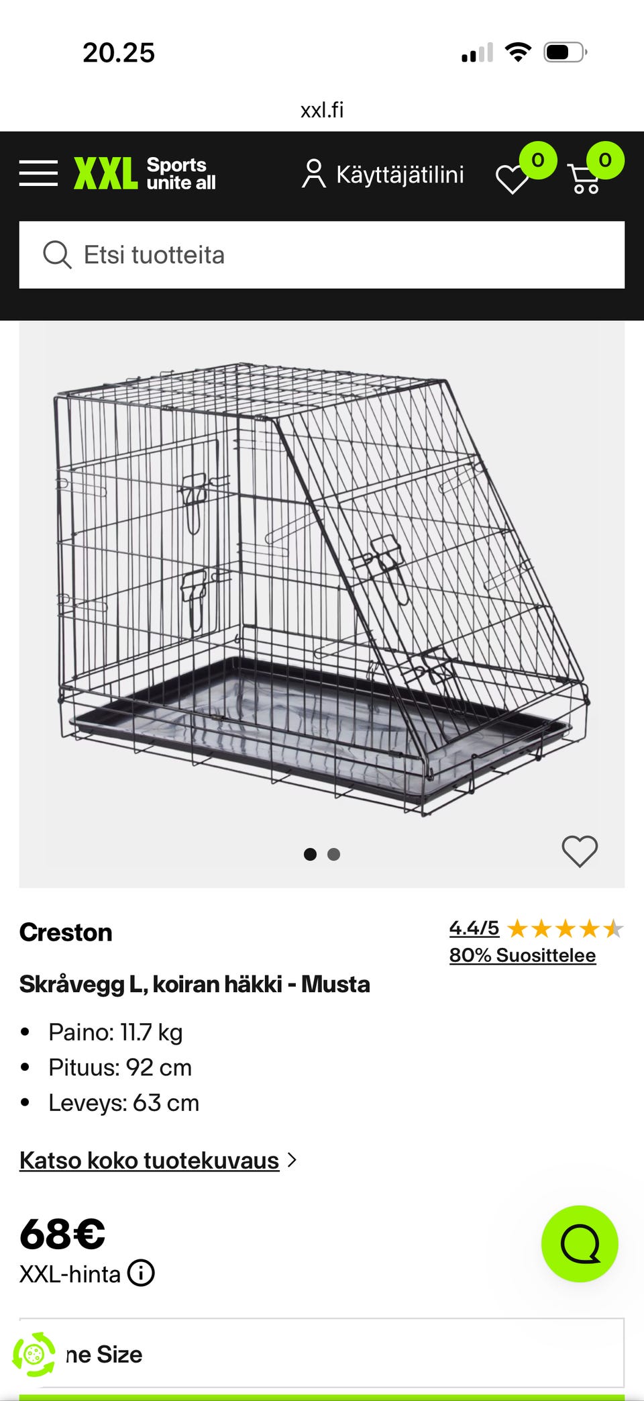Add product to favorites with heart
Image resolution: width=644 pixels, height=1401 pixels.
580,851
